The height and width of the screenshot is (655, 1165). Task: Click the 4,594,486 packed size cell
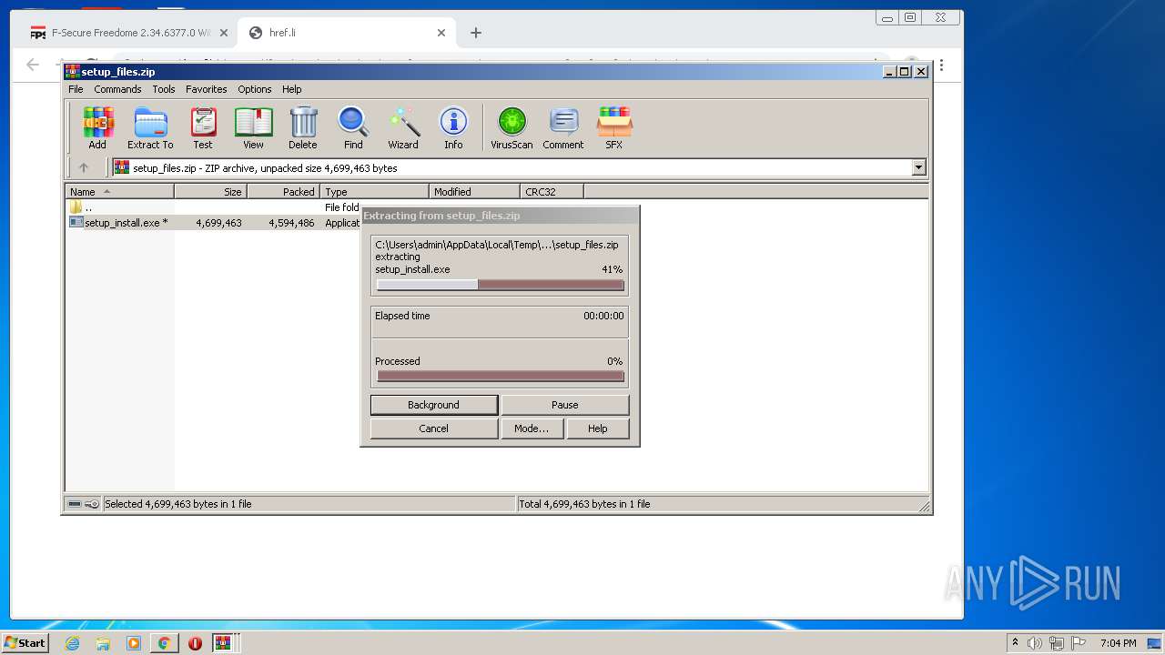291,222
